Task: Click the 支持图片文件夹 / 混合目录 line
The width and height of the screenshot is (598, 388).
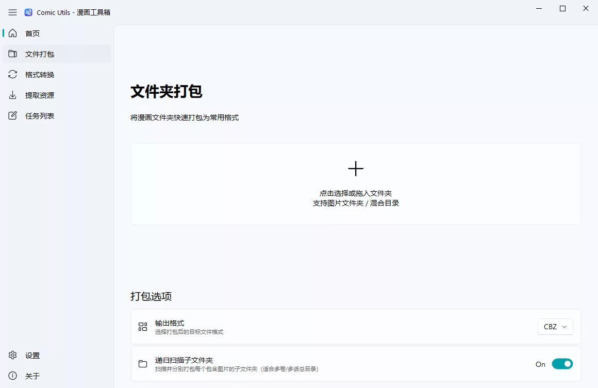Action: [x=355, y=203]
